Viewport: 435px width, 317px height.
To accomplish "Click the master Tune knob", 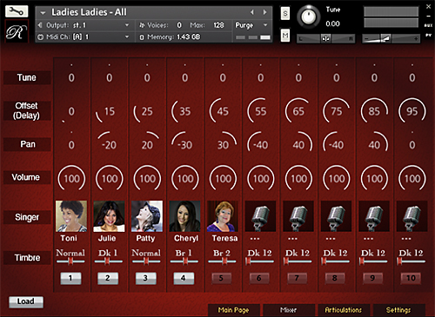I will click(x=309, y=17).
